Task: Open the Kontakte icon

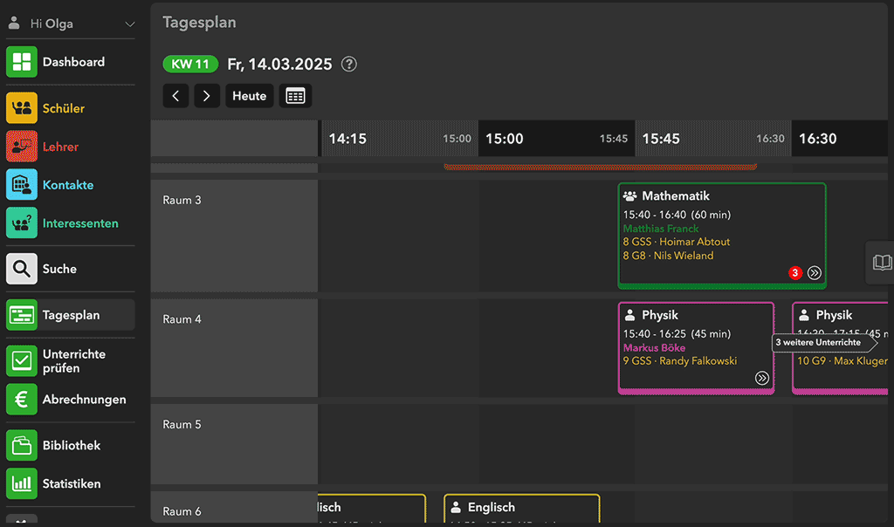Action: click(22, 185)
